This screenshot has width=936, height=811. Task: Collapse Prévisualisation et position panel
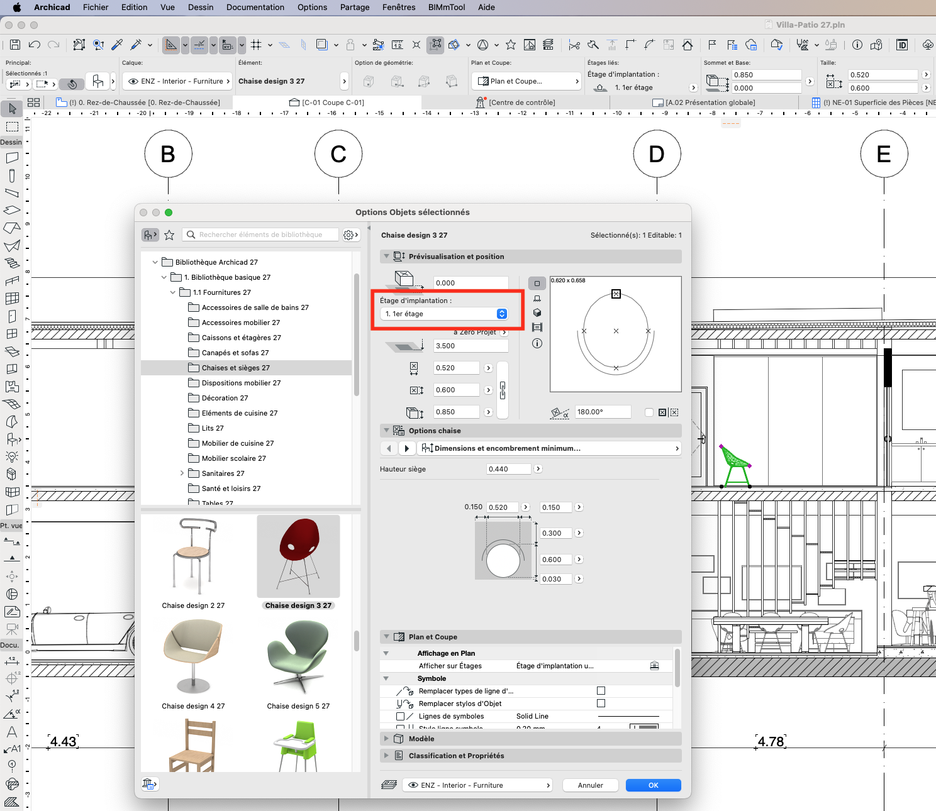386,257
